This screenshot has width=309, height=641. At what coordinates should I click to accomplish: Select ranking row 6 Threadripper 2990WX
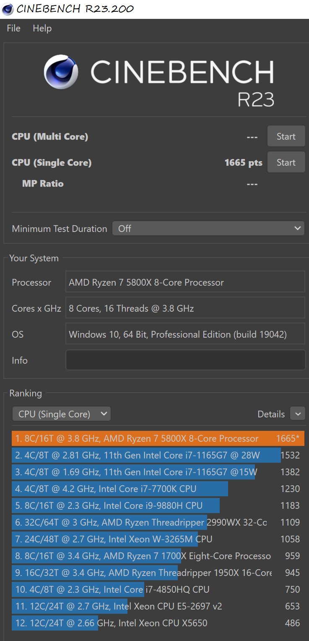[x=158, y=522]
